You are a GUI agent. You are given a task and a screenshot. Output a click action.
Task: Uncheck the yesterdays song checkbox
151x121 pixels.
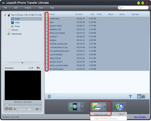point(47,19)
